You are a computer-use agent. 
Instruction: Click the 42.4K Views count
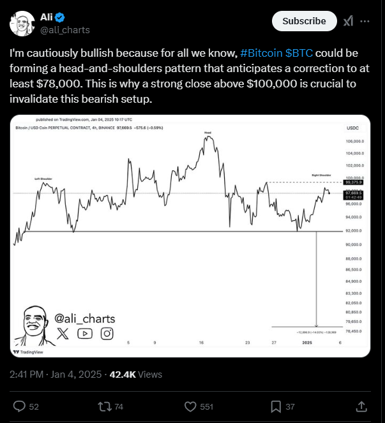136,375
